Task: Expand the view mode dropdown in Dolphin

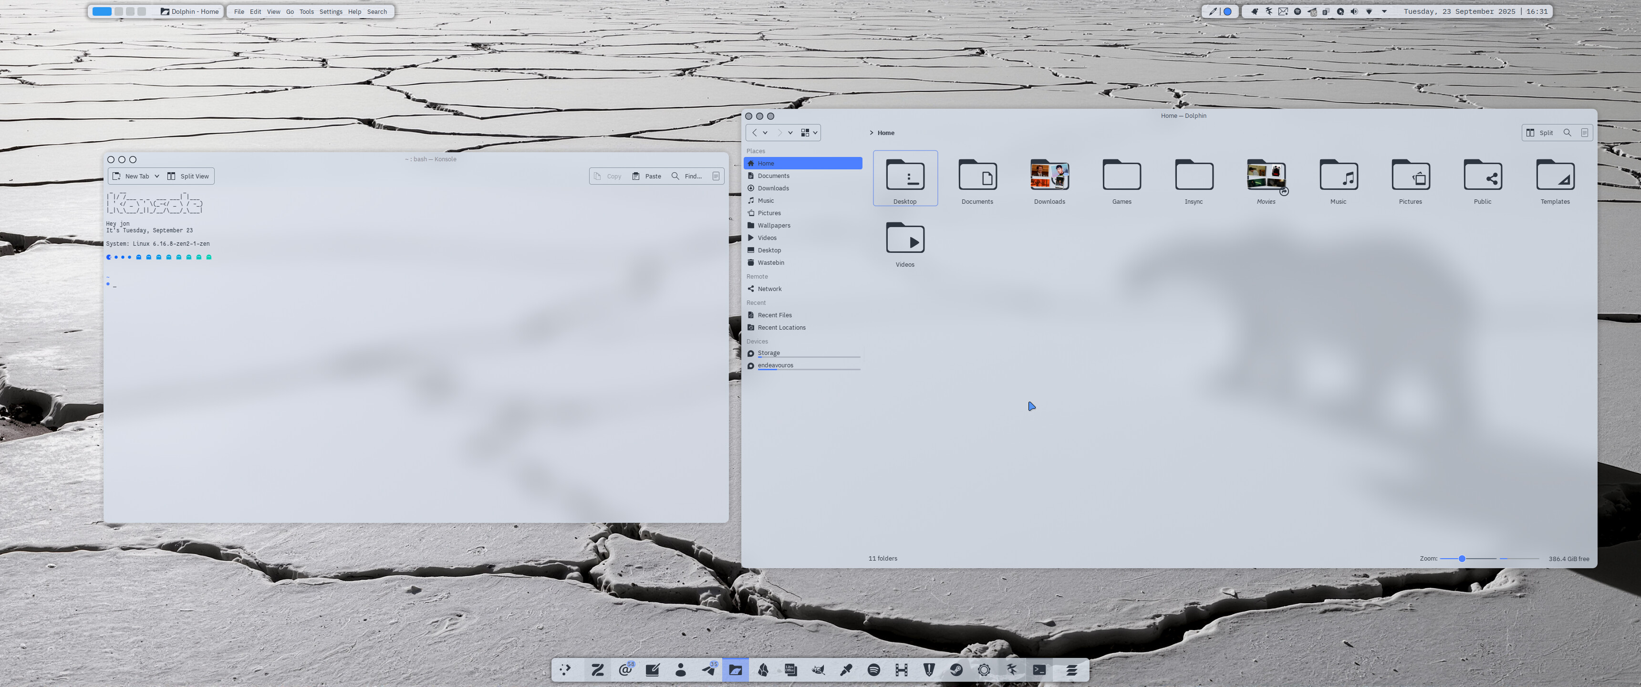Action: pyautogui.click(x=815, y=133)
